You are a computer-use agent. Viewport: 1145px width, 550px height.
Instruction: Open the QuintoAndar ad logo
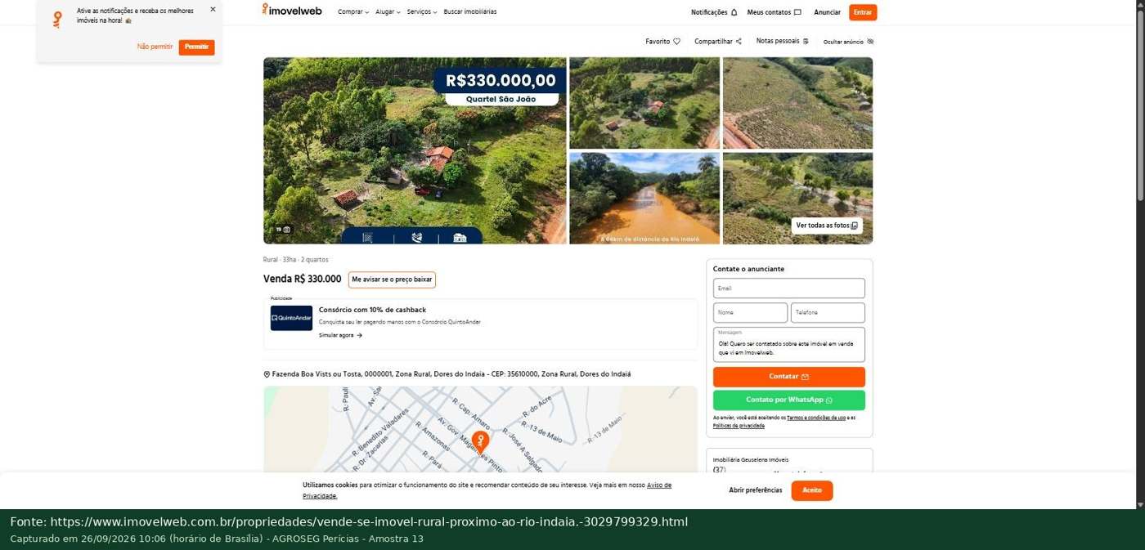click(291, 318)
